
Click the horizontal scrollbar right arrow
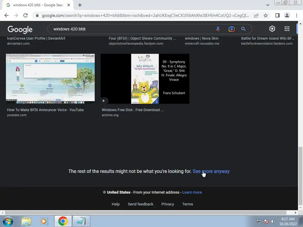(x=296, y=213)
